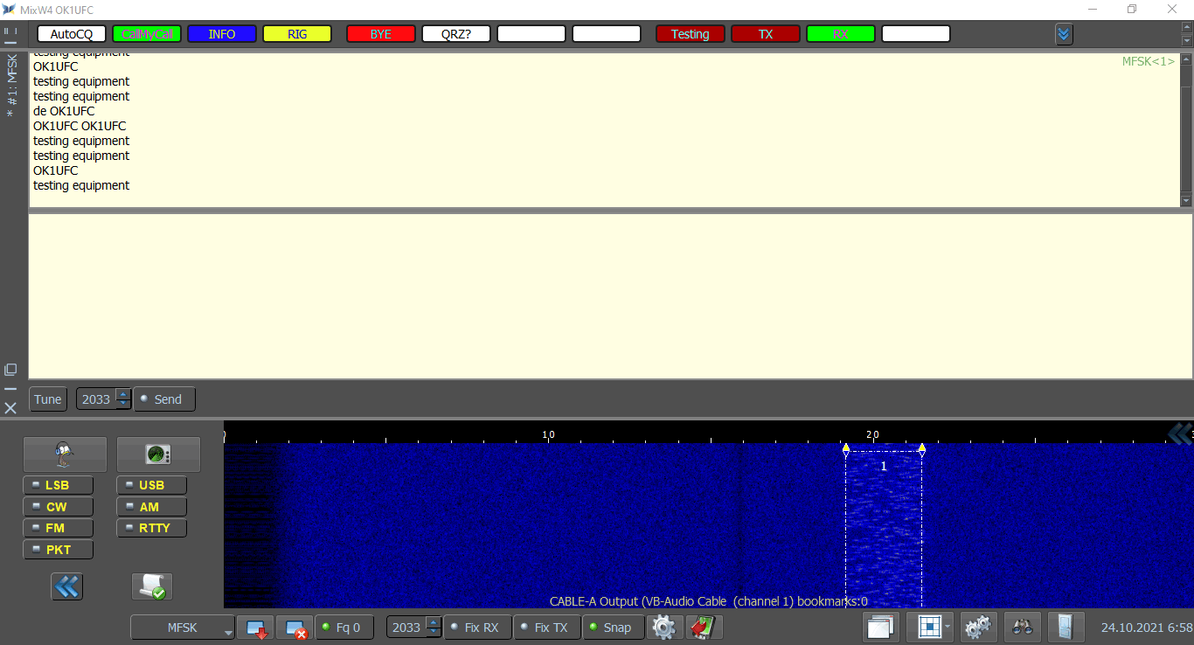This screenshot has width=1194, height=645.
Task: Toggle the Send button
Action: coord(164,399)
